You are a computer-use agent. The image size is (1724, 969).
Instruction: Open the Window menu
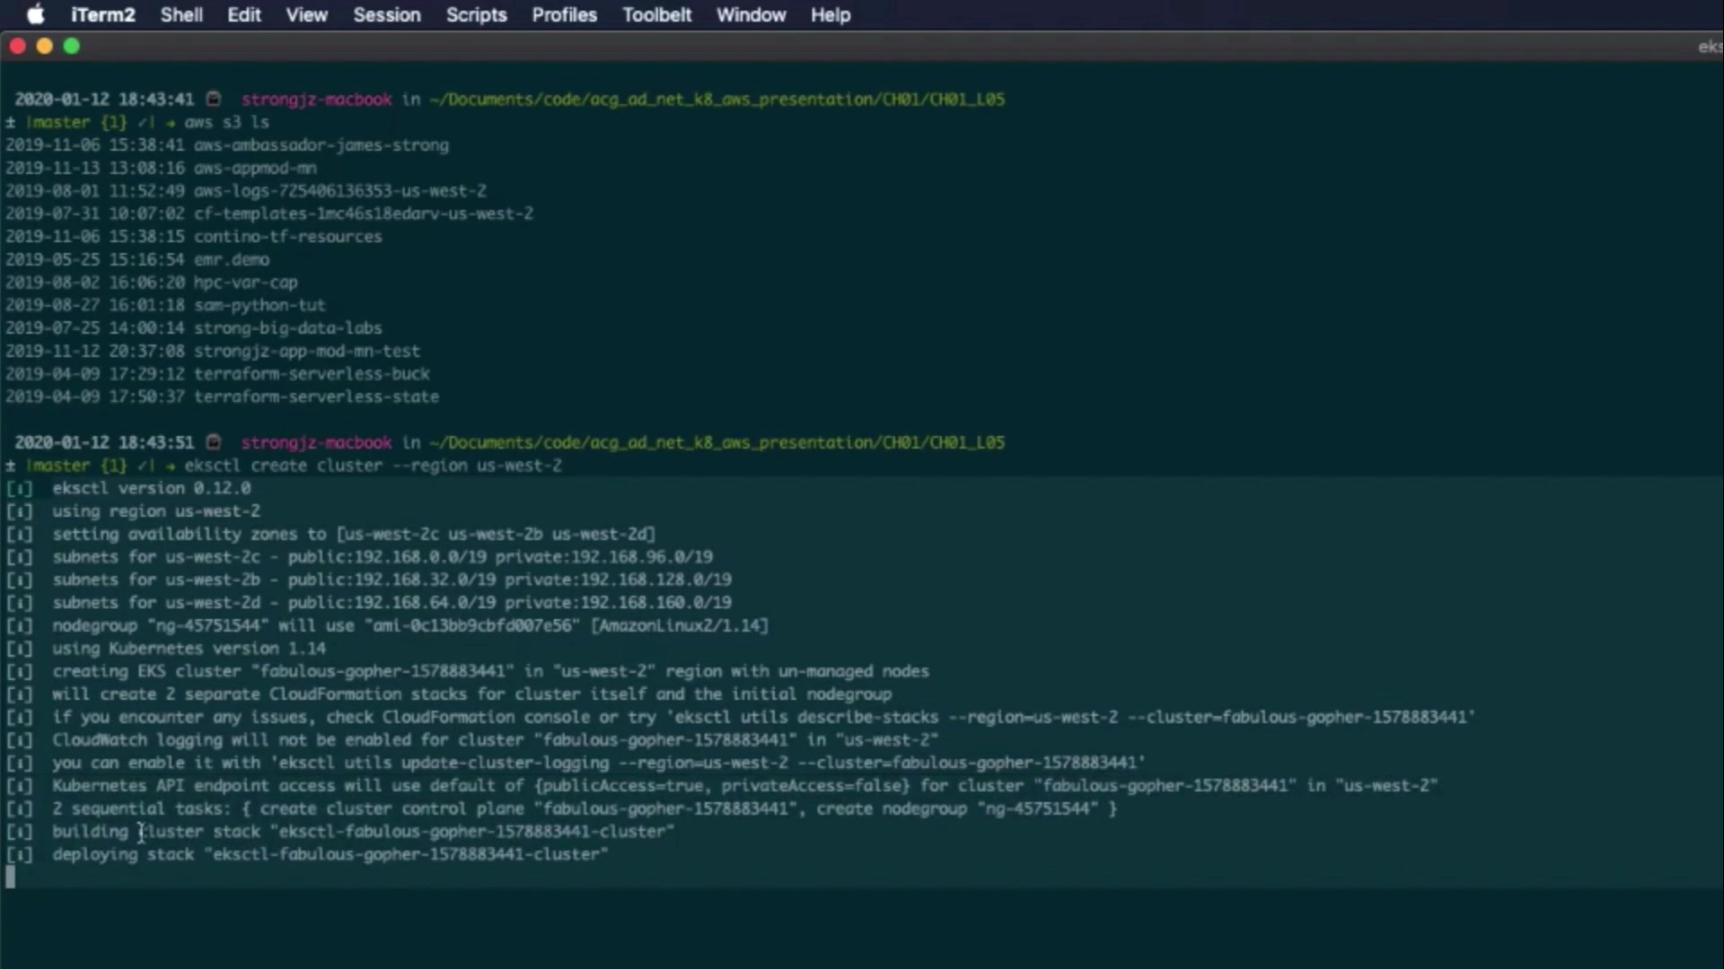point(751,14)
